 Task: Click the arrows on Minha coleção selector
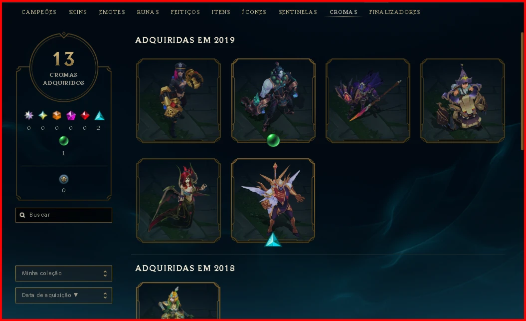coord(105,273)
